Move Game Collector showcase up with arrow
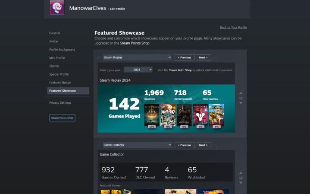The height and width of the screenshot is (194, 310). tap(241, 173)
